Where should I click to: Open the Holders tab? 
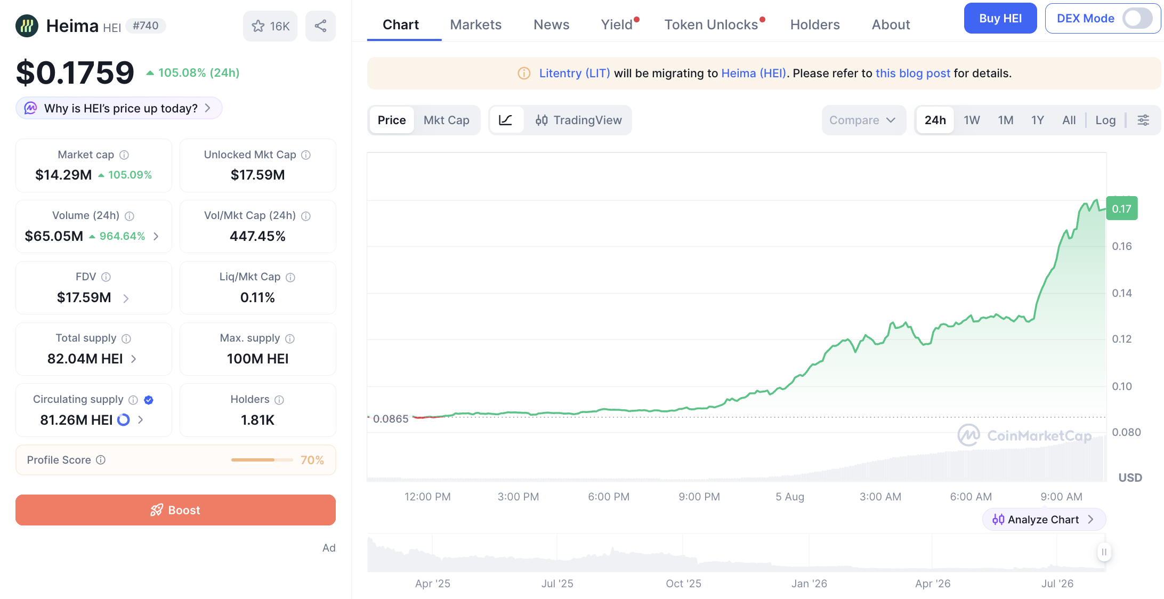click(815, 25)
